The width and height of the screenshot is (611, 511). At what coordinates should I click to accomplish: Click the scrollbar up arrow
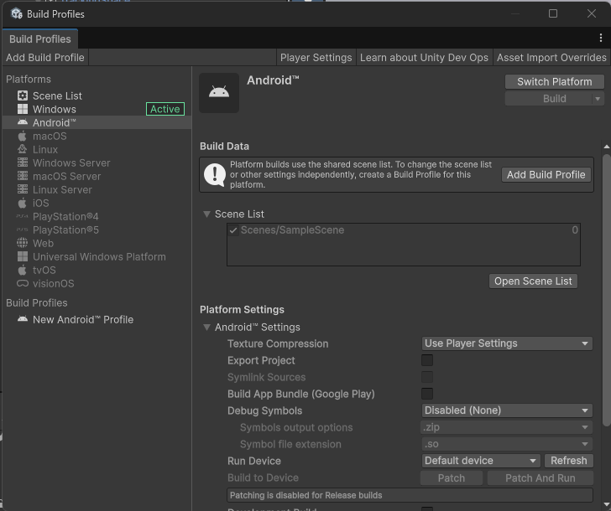pyautogui.click(x=606, y=147)
